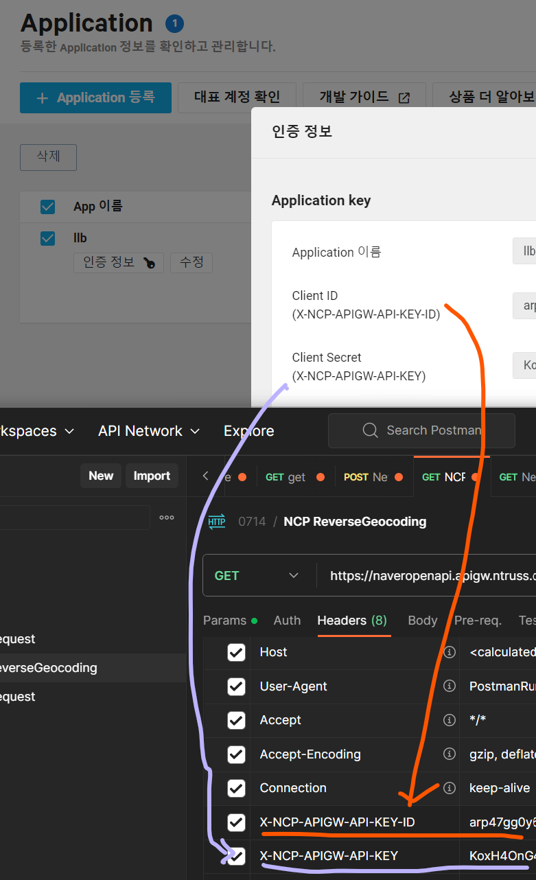Open the sidebar three-dots options menu
The width and height of the screenshot is (536, 880).
pyautogui.click(x=167, y=518)
